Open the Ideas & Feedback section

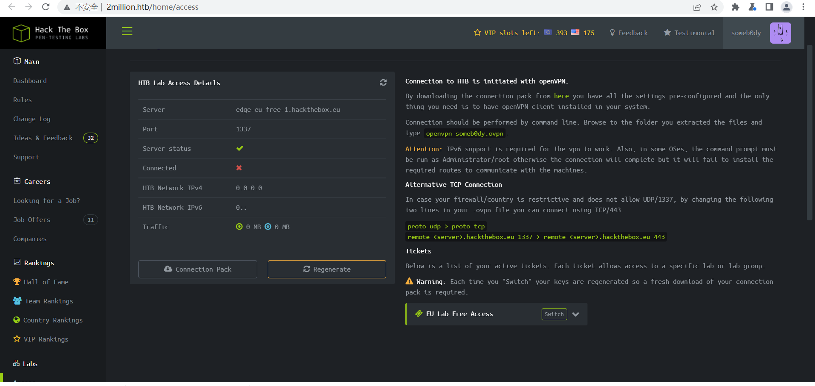(x=43, y=138)
